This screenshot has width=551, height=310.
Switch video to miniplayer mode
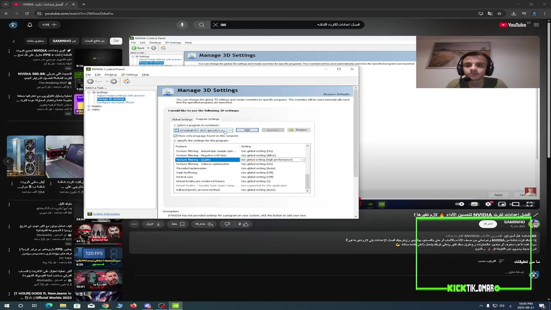point(501,204)
